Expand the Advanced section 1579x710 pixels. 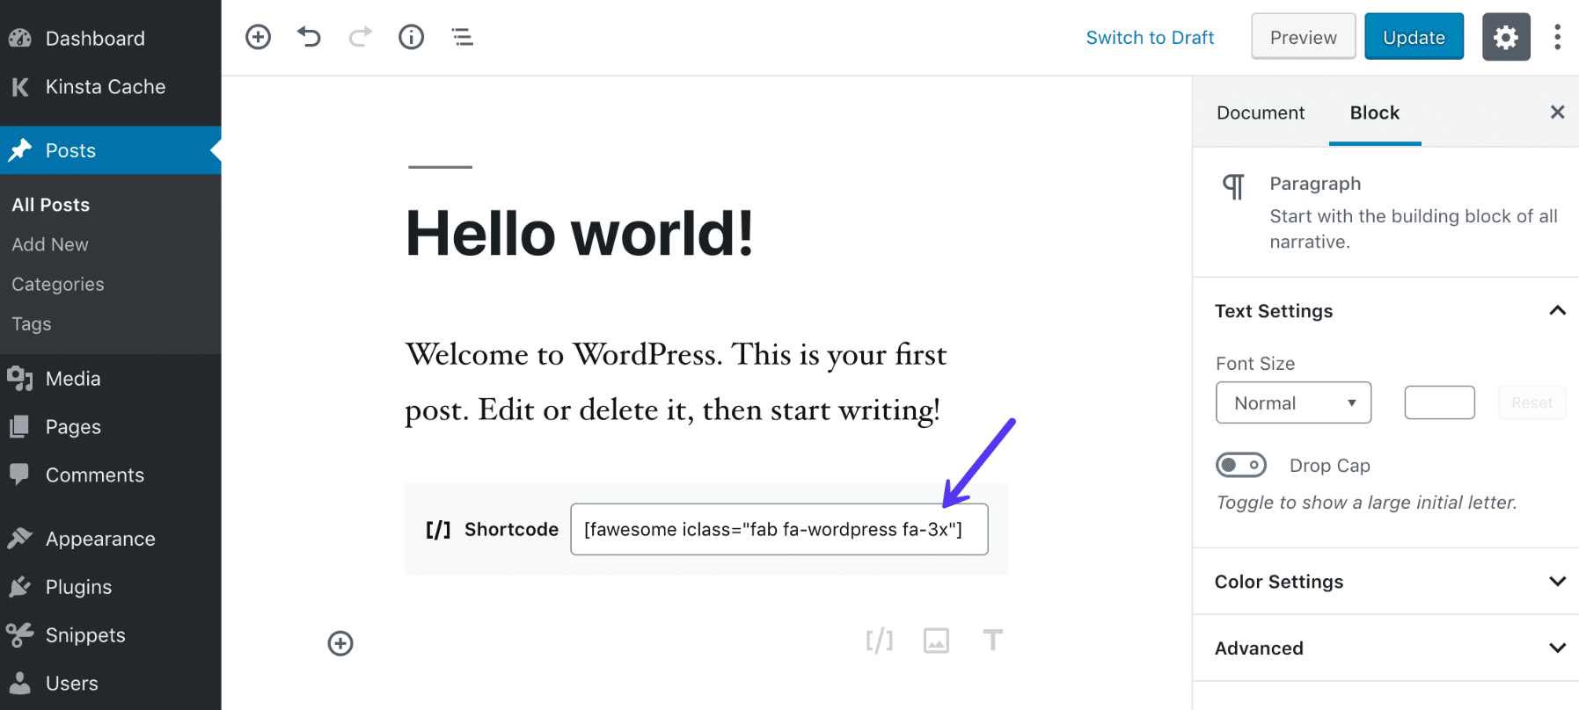pyautogui.click(x=1385, y=648)
